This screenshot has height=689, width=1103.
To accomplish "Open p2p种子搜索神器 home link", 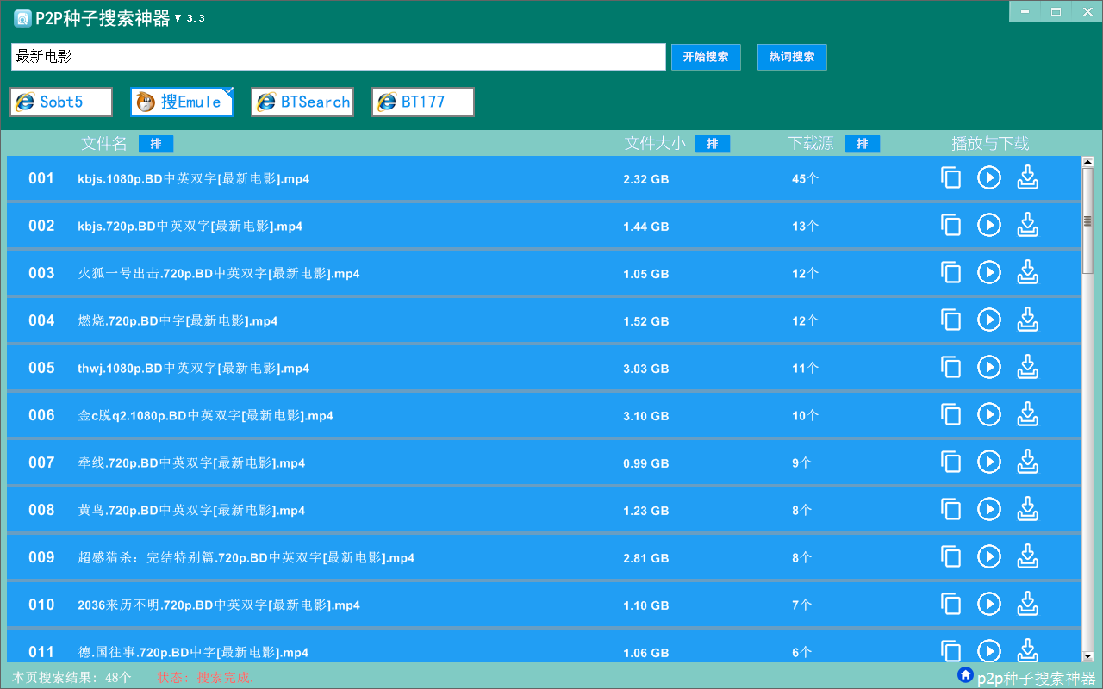I will [1025, 678].
